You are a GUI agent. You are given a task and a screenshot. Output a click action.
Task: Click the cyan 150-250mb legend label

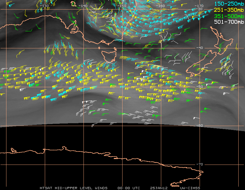229,4
